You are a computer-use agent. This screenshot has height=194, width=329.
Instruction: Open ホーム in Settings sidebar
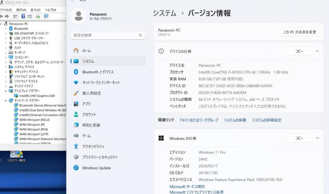pos(108,51)
